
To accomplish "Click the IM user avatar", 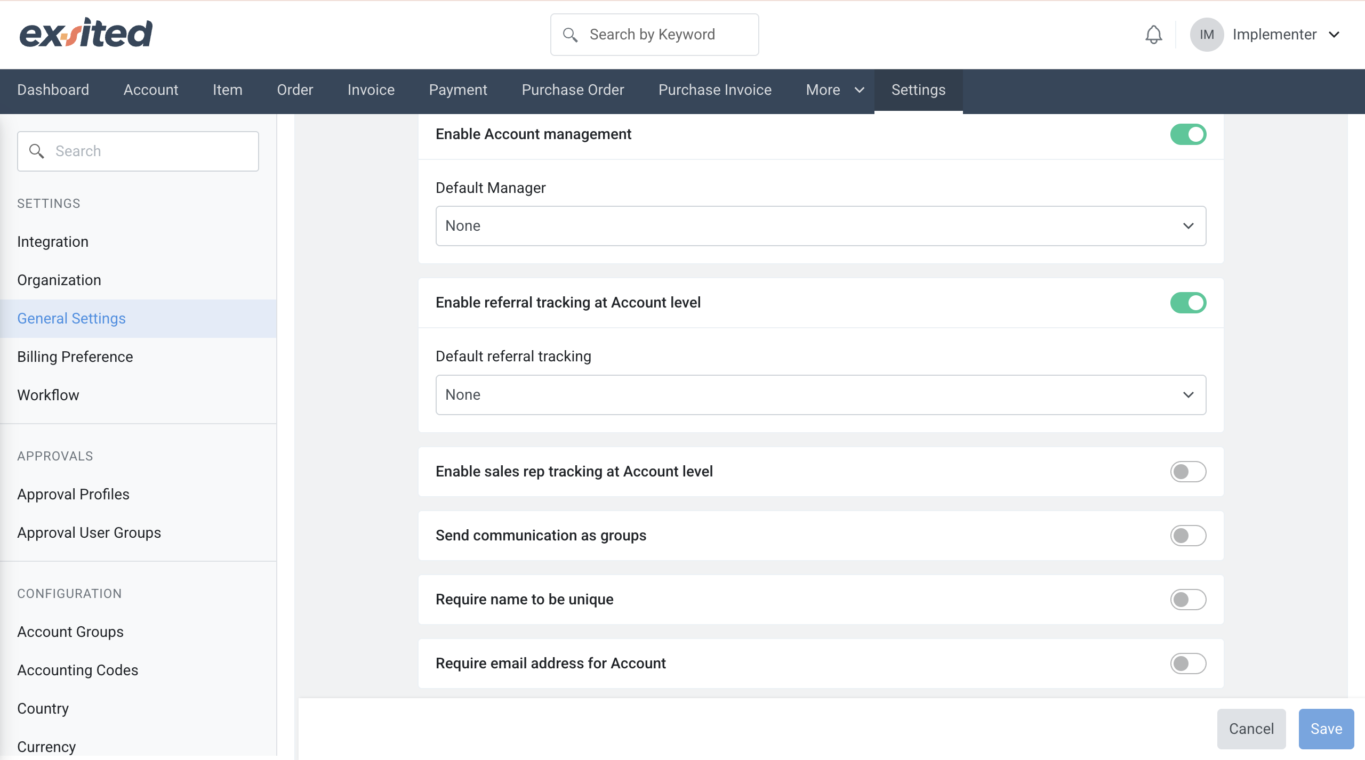I will pyautogui.click(x=1207, y=35).
